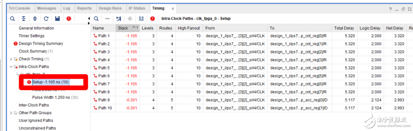
Task: Click the help question mark icon
Action: point(390,9)
